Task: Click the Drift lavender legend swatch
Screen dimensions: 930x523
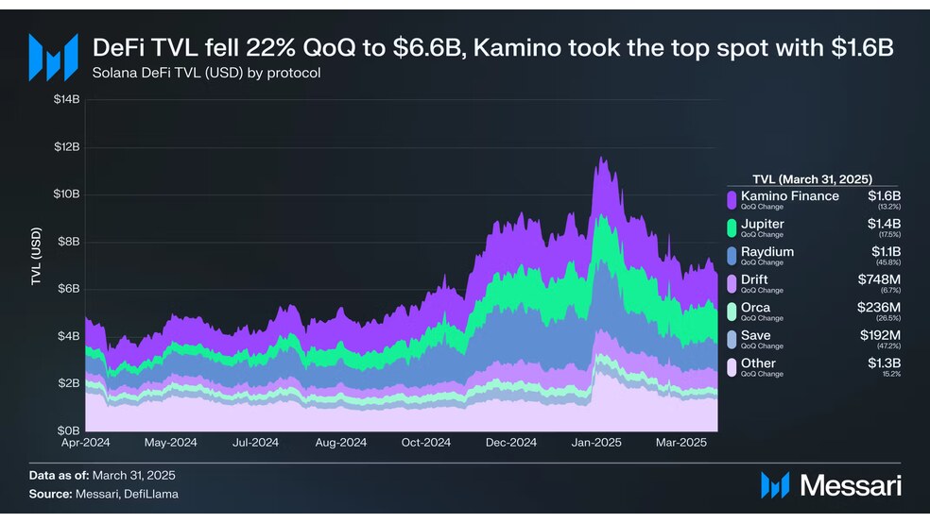Action: [x=732, y=283]
